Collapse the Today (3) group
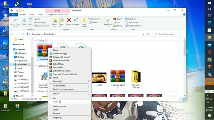Viewport: 214px width, 120px height. pos(36,41)
